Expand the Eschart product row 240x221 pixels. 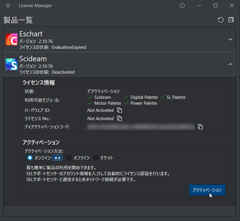tap(230, 39)
